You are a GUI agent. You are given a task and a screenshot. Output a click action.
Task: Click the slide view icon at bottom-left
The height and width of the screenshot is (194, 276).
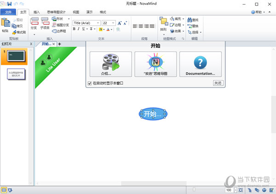[x=4, y=190]
